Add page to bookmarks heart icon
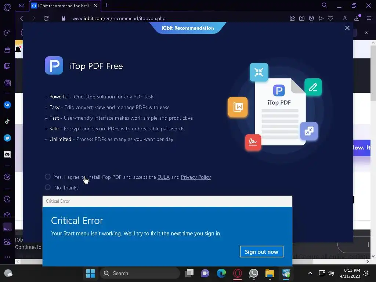376x282 pixels. (x=330, y=18)
